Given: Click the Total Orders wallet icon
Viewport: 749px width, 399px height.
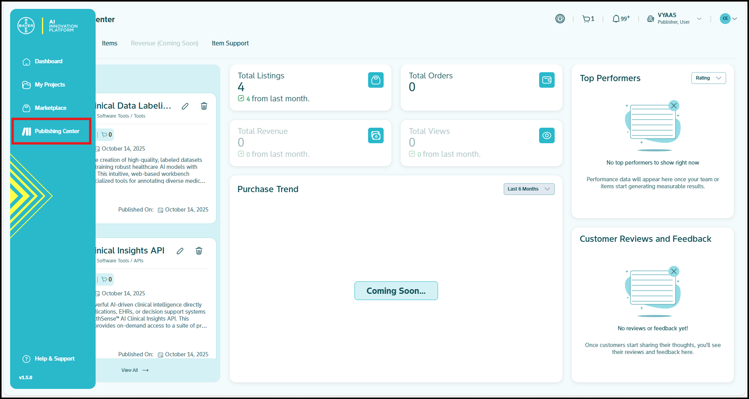Looking at the screenshot, I should (546, 80).
